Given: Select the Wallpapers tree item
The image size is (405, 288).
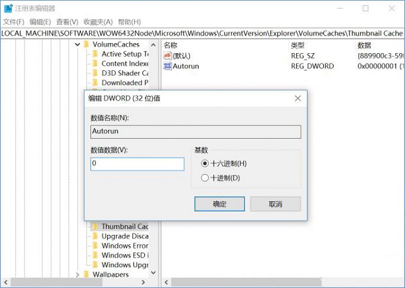Looking at the screenshot, I should pyautogui.click(x=111, y=274).
